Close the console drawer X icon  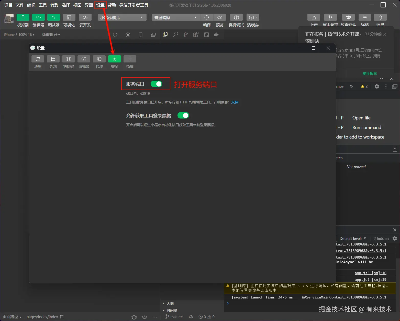(395, 230)
